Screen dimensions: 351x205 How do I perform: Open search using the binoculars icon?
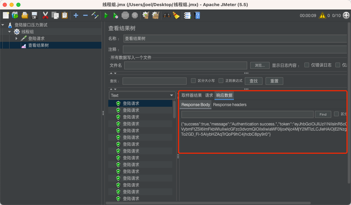(166, 15)
